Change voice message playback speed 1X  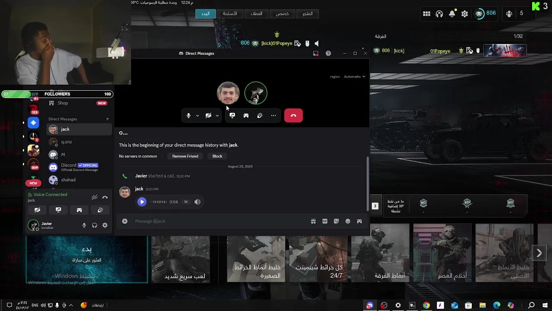point(186,202)
